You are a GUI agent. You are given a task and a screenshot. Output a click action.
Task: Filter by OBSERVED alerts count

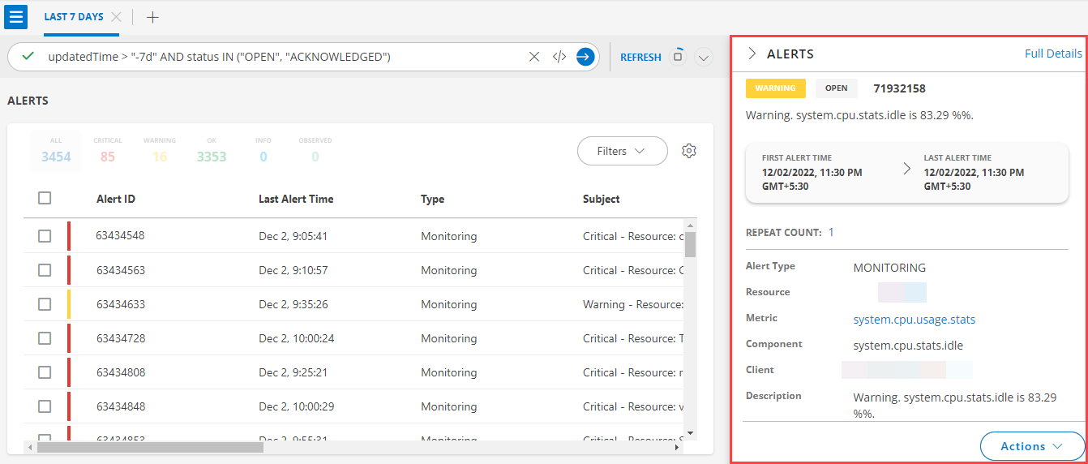pyautogui.click(x=315, y=151)
